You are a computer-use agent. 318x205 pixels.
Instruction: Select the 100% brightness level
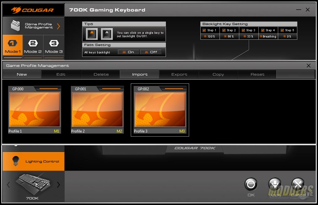coord(210,36)
